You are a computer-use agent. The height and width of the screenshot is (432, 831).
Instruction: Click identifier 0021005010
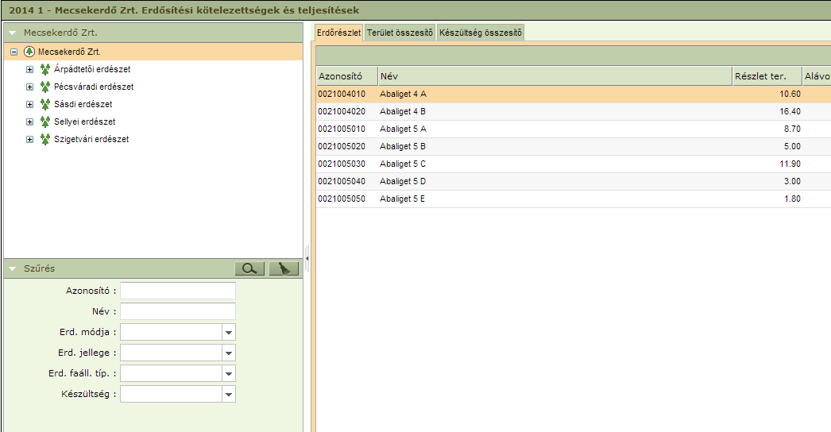[x=342, y=129]
